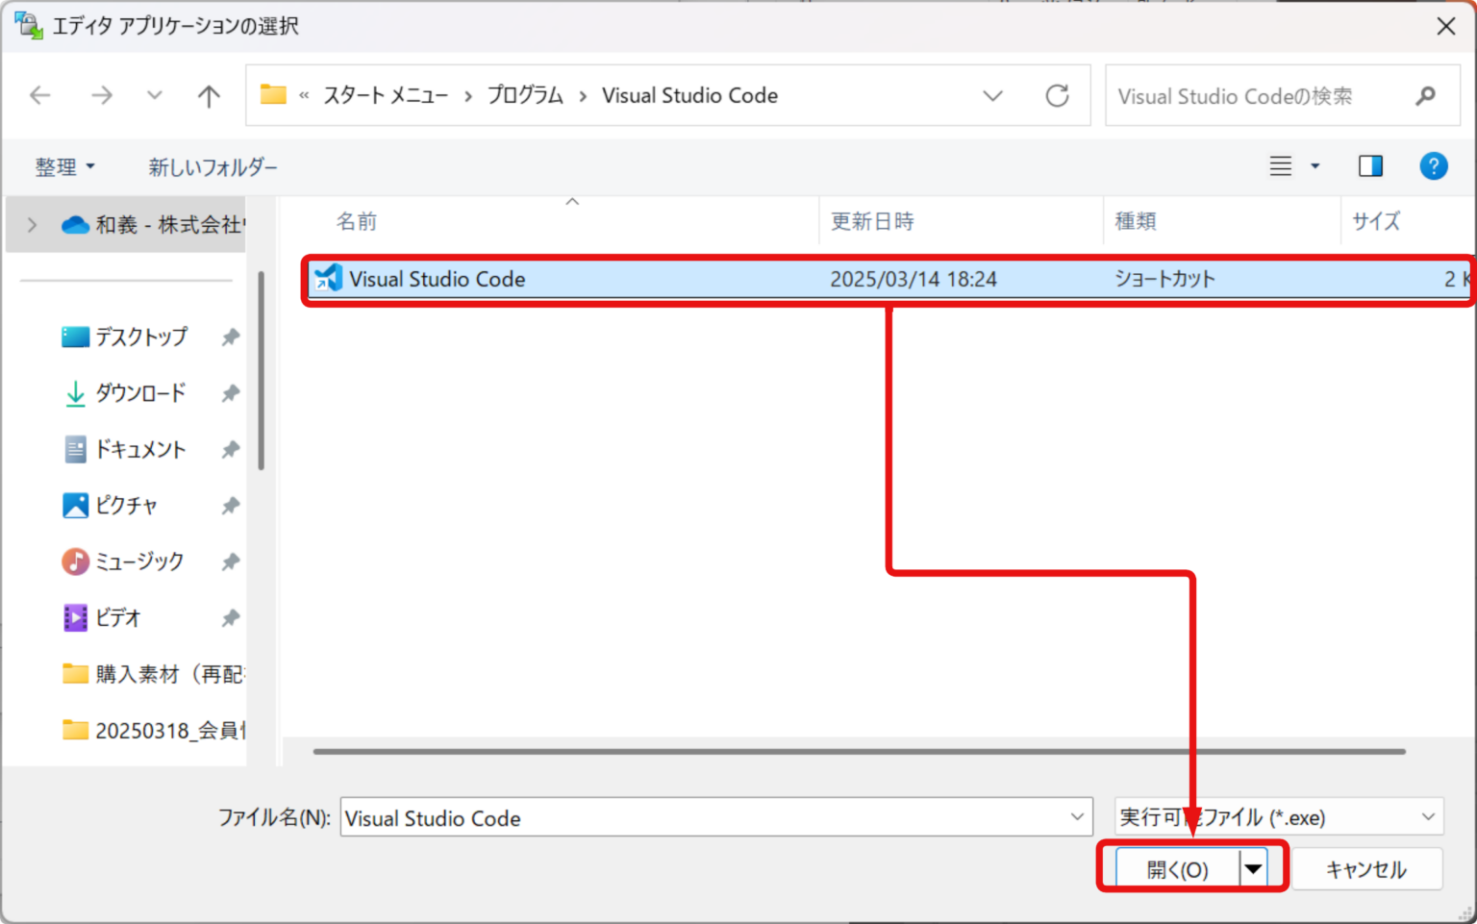Click the forward navigation arrow

pos(102,95)
